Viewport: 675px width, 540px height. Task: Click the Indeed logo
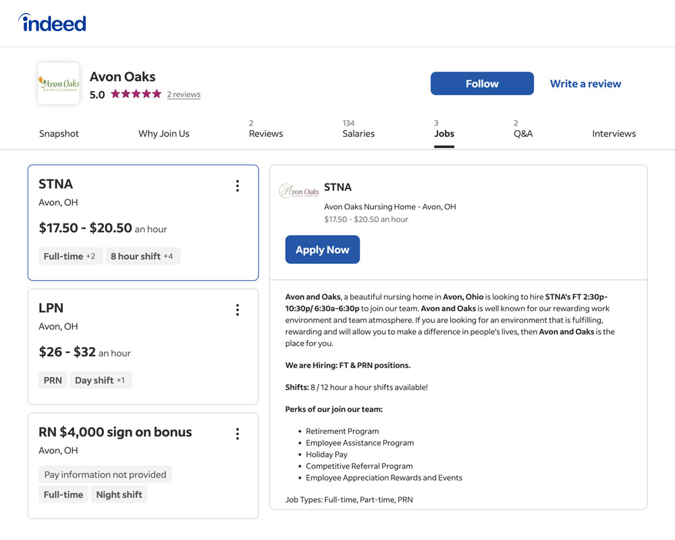point(53,23)
